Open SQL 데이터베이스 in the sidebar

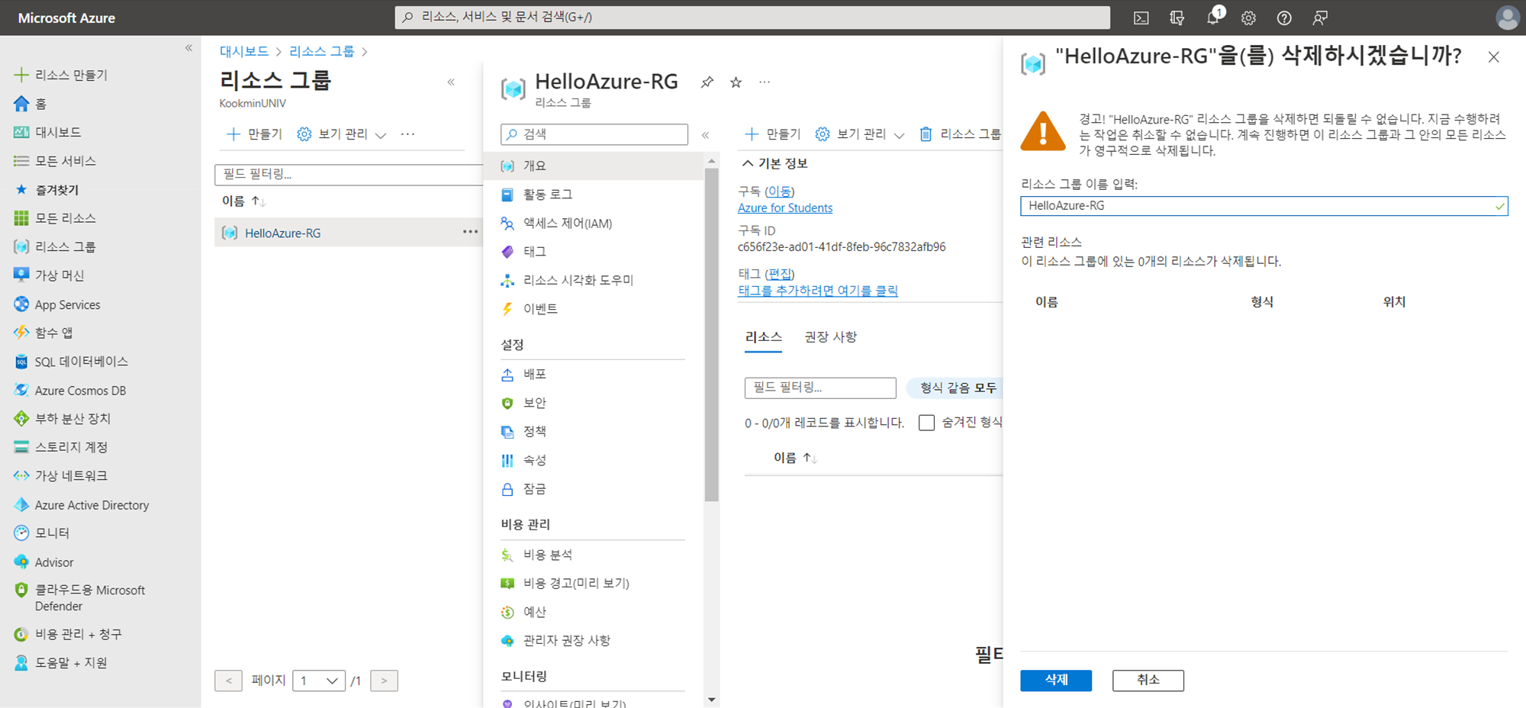pyautogui.click(x=71, y=362)
